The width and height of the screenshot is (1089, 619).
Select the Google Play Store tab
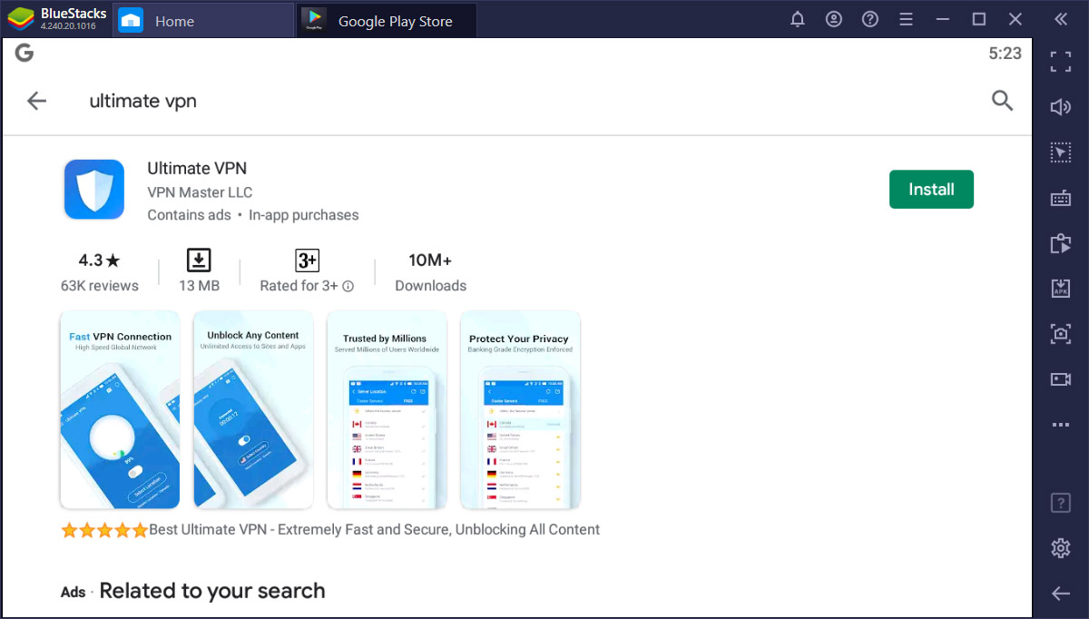pyautogui.click(x=395, y=21)
